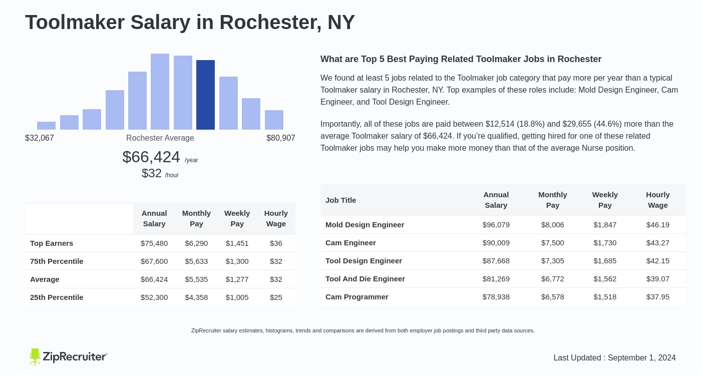Click the $80,907 maximum salary label
The image size is (701, 375).
tap(281, 138)
